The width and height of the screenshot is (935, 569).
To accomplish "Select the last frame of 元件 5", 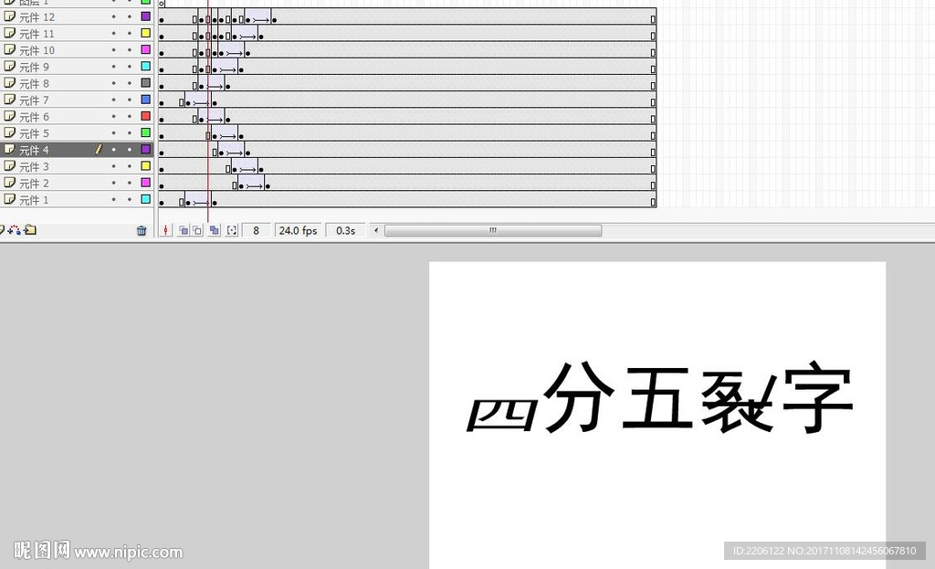I will [653, 136].
